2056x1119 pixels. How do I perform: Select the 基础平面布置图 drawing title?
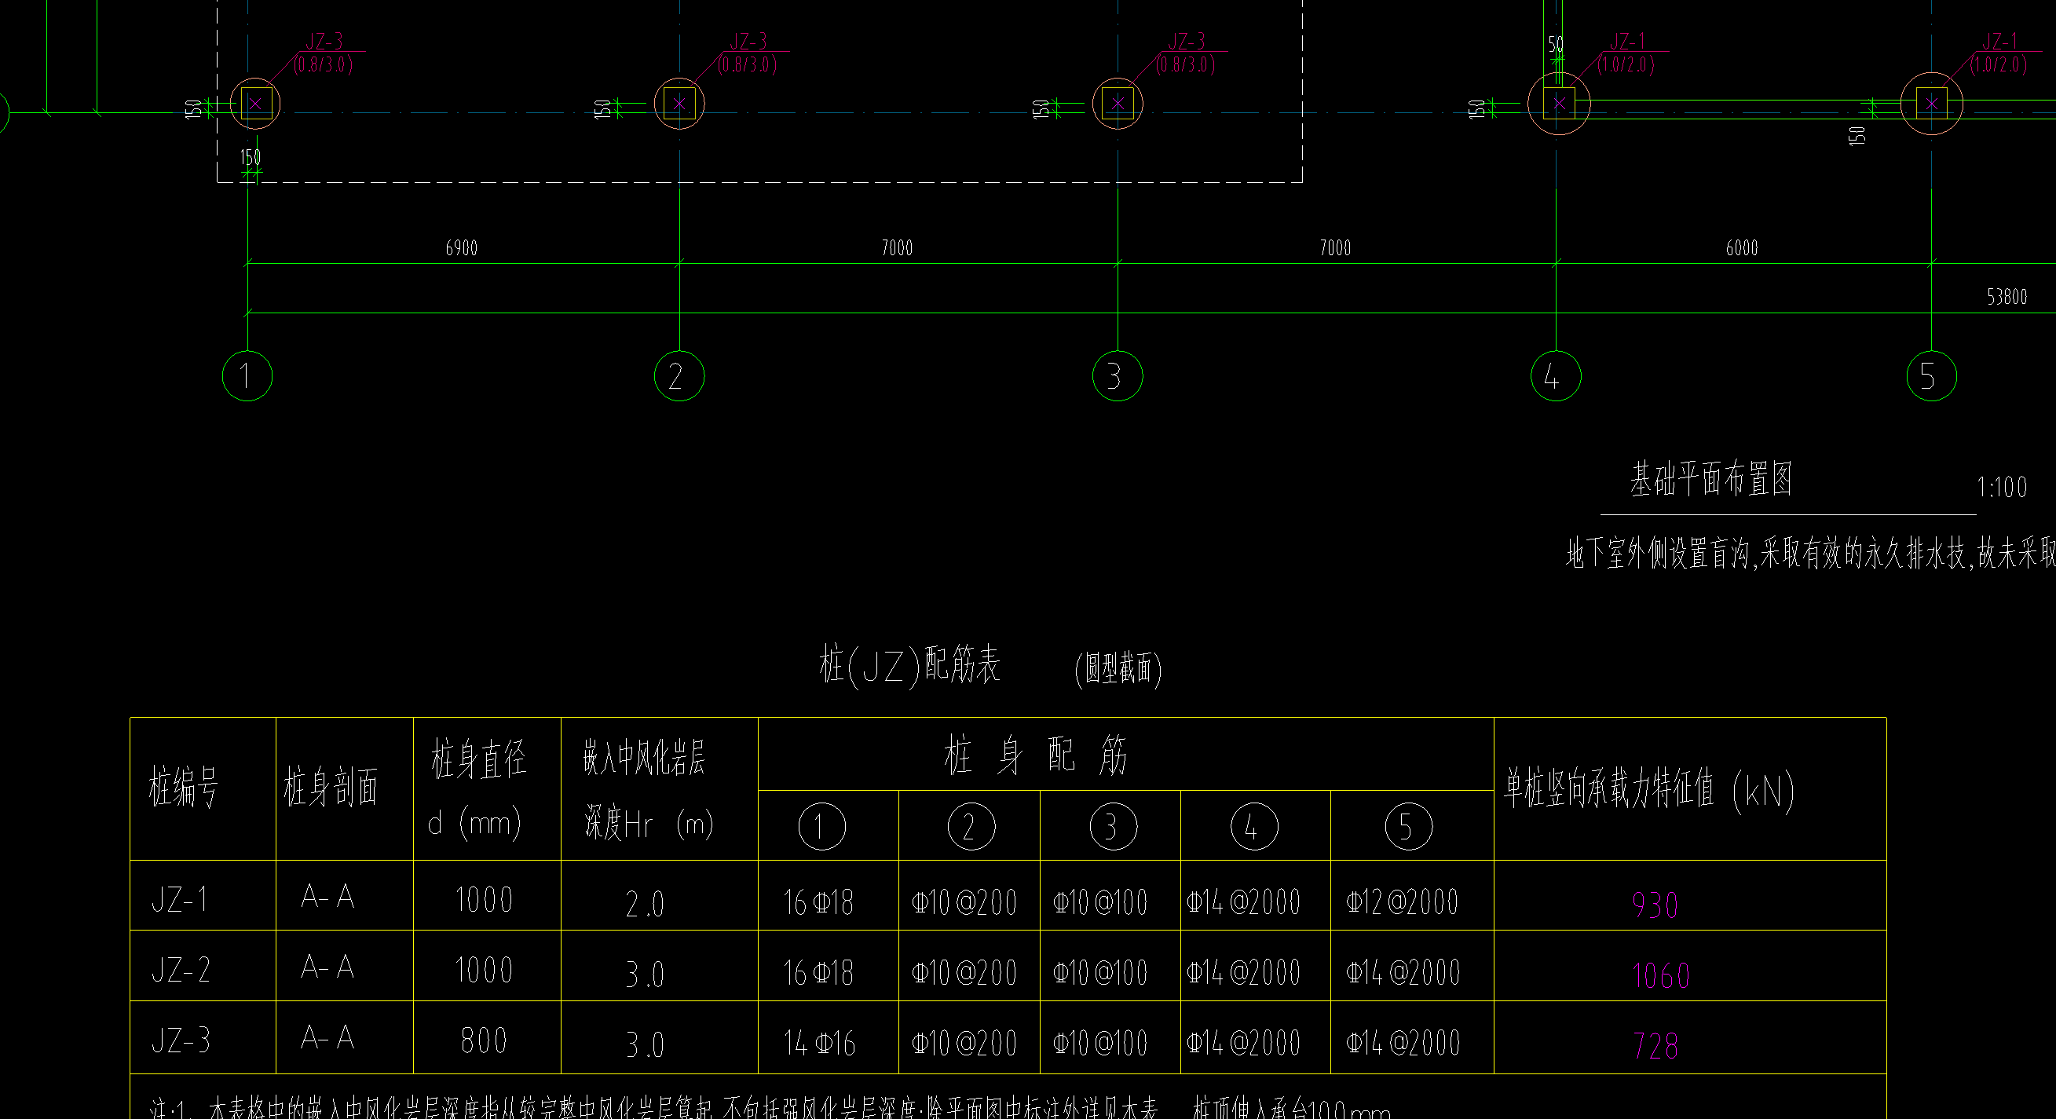(x=1711, y=480)
